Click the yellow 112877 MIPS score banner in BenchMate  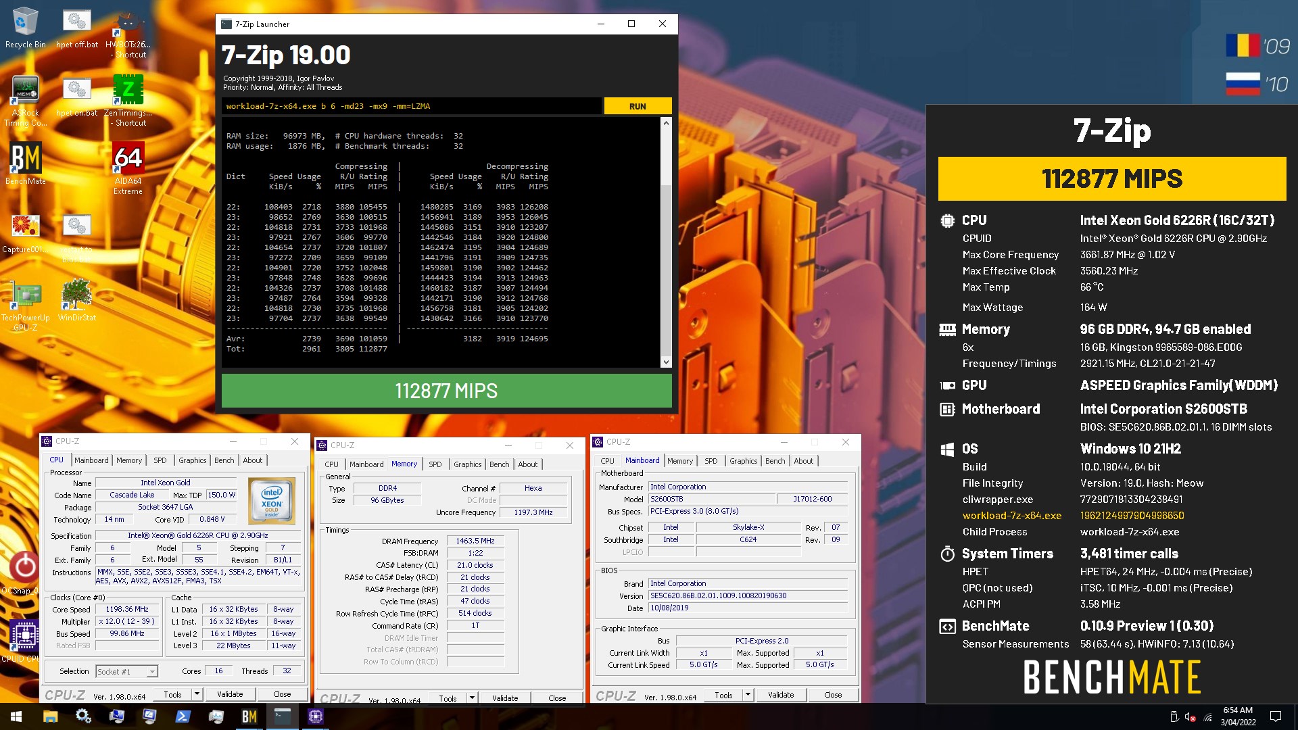click(1112, 179)
